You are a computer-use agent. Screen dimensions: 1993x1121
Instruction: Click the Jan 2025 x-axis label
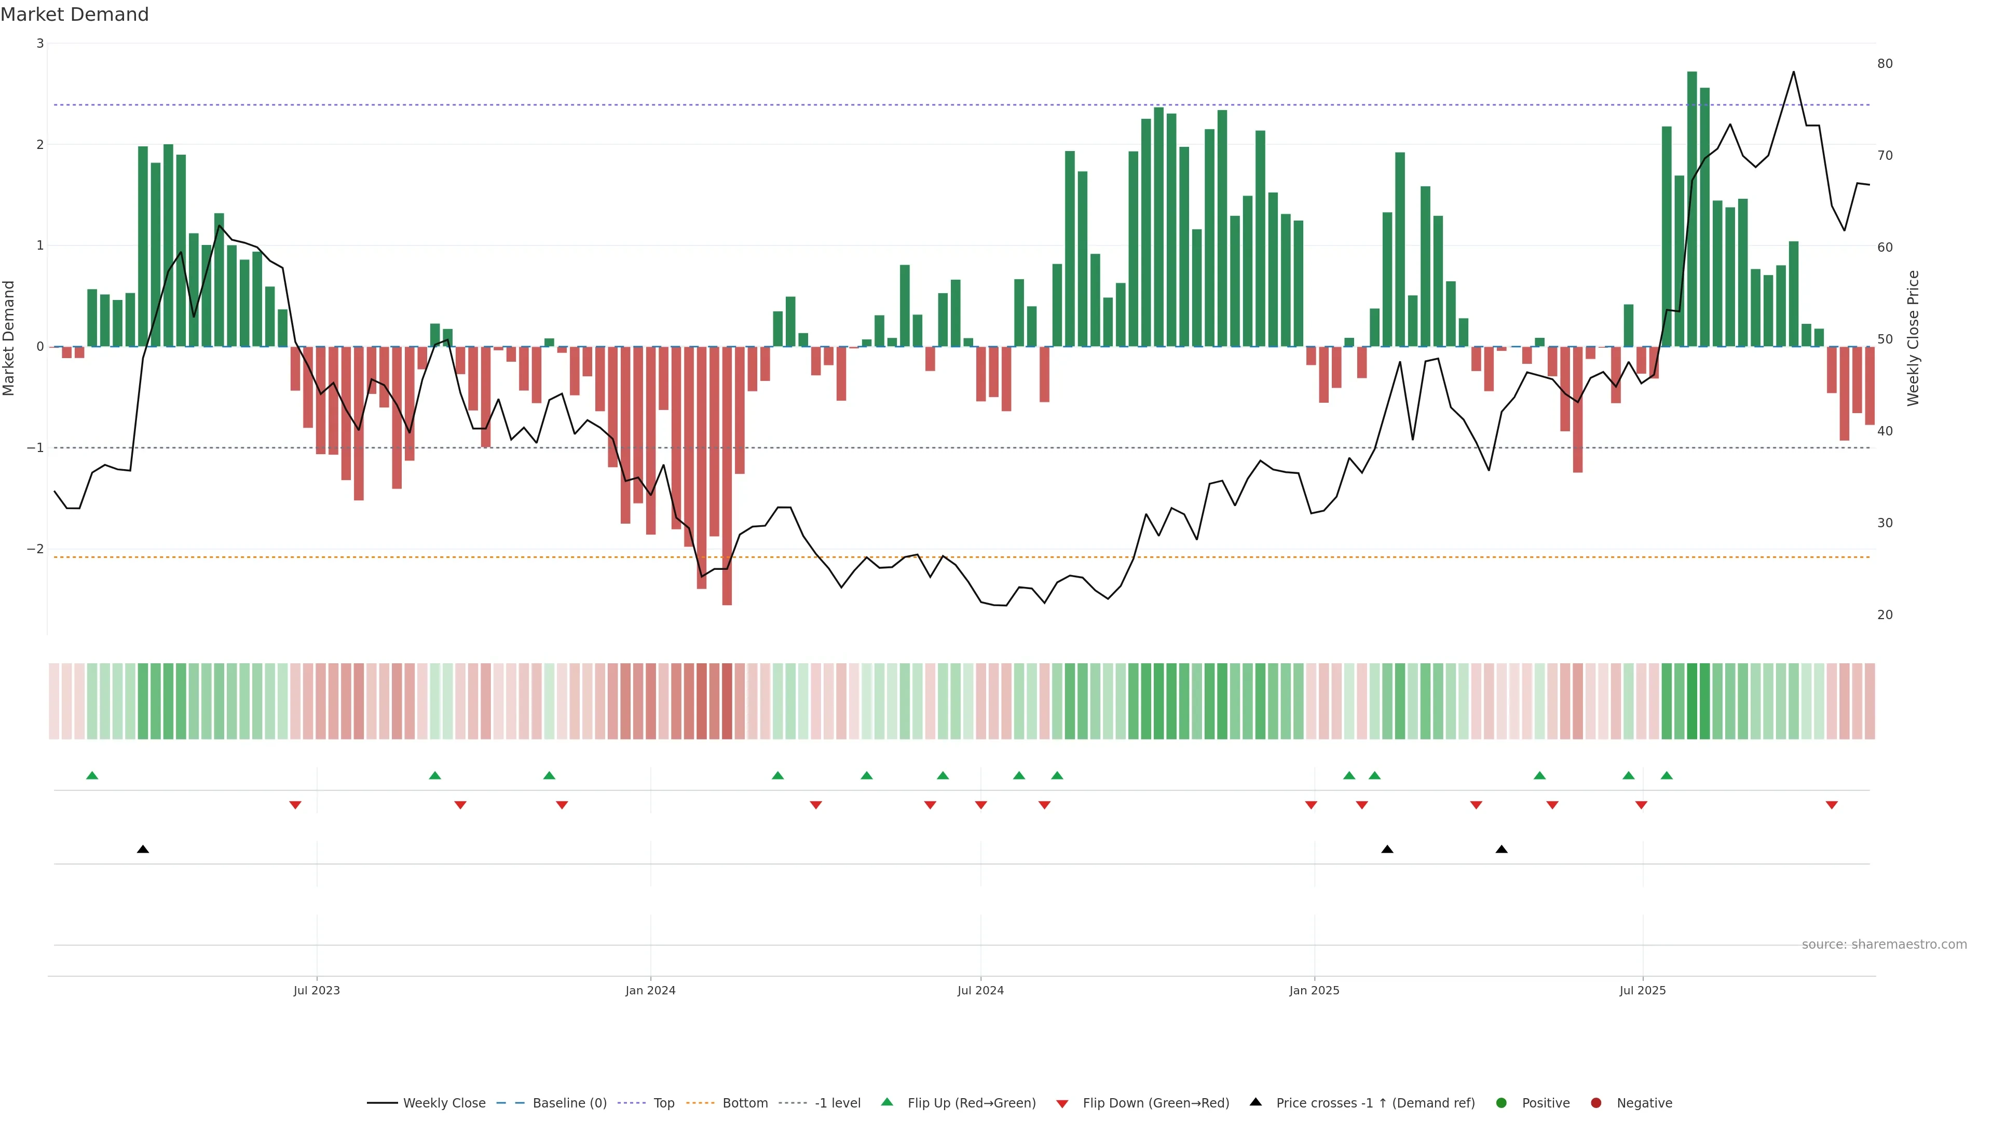click(x=1314, y=990)
